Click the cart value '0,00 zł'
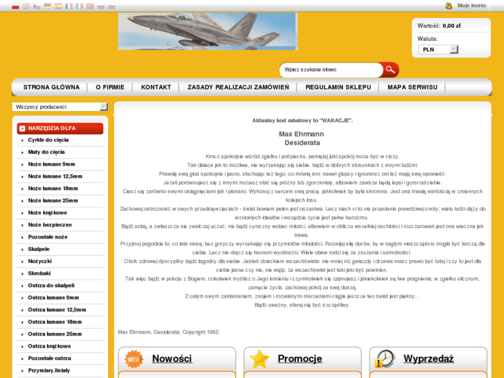The height and width of the screenshot is (378, 504). pyautogui.click(x=451, y=26)
